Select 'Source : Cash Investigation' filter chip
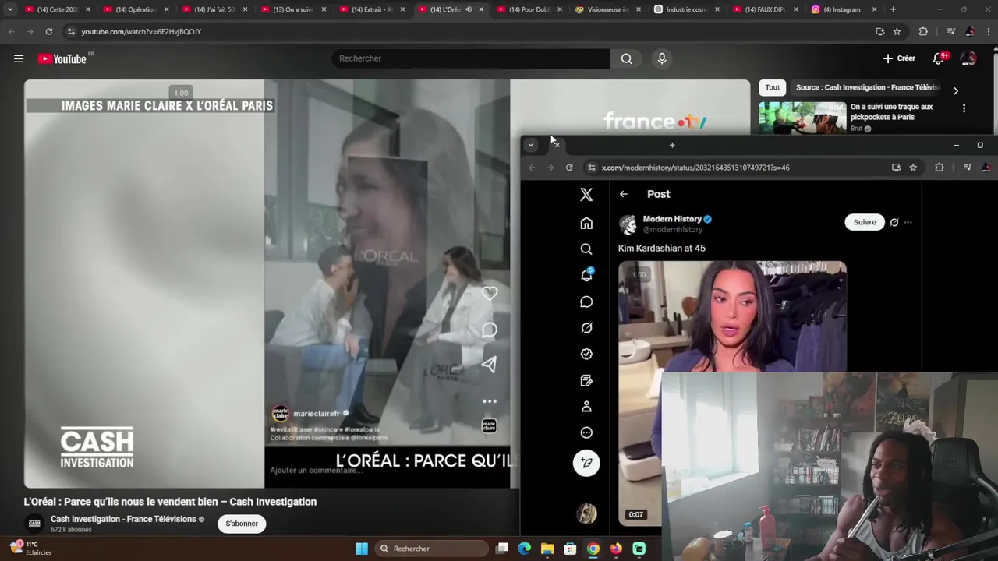This screenshot has width=998, height=561. pyautogui.click(x=867, y=87)
